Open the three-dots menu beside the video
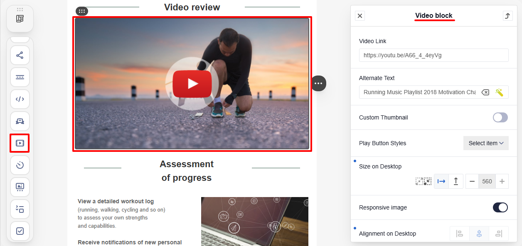The image size is (522, 246). pos(319,83)
